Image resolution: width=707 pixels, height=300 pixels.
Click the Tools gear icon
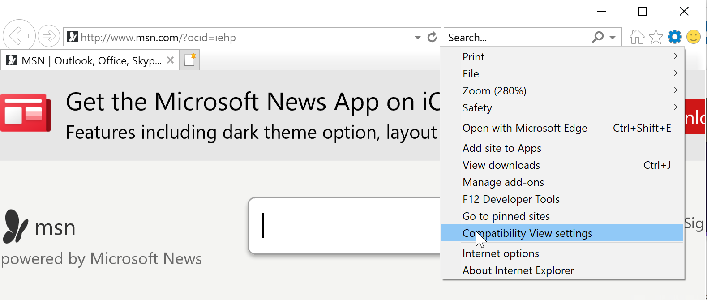pyautogui.click(x=674, y=37)
